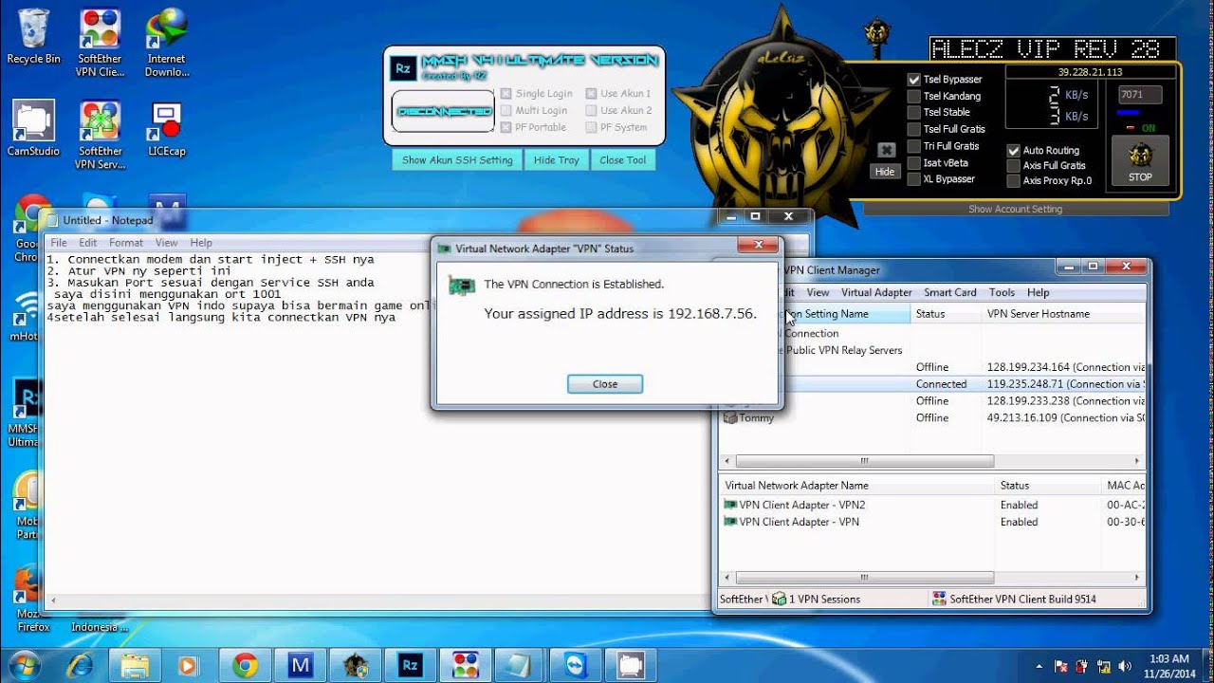Click the 1 VPN Sessions status entry
Screen dimensions: 1214x683
pyautogui.click(x=816, y=599)
